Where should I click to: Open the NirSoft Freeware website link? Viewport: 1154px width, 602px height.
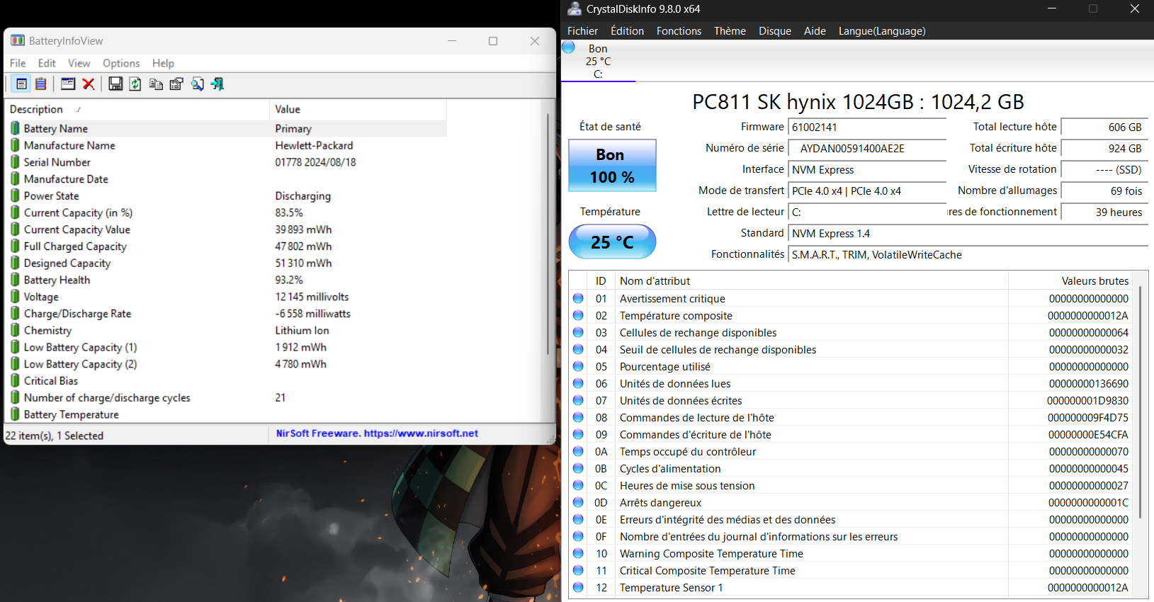(377, 433)
